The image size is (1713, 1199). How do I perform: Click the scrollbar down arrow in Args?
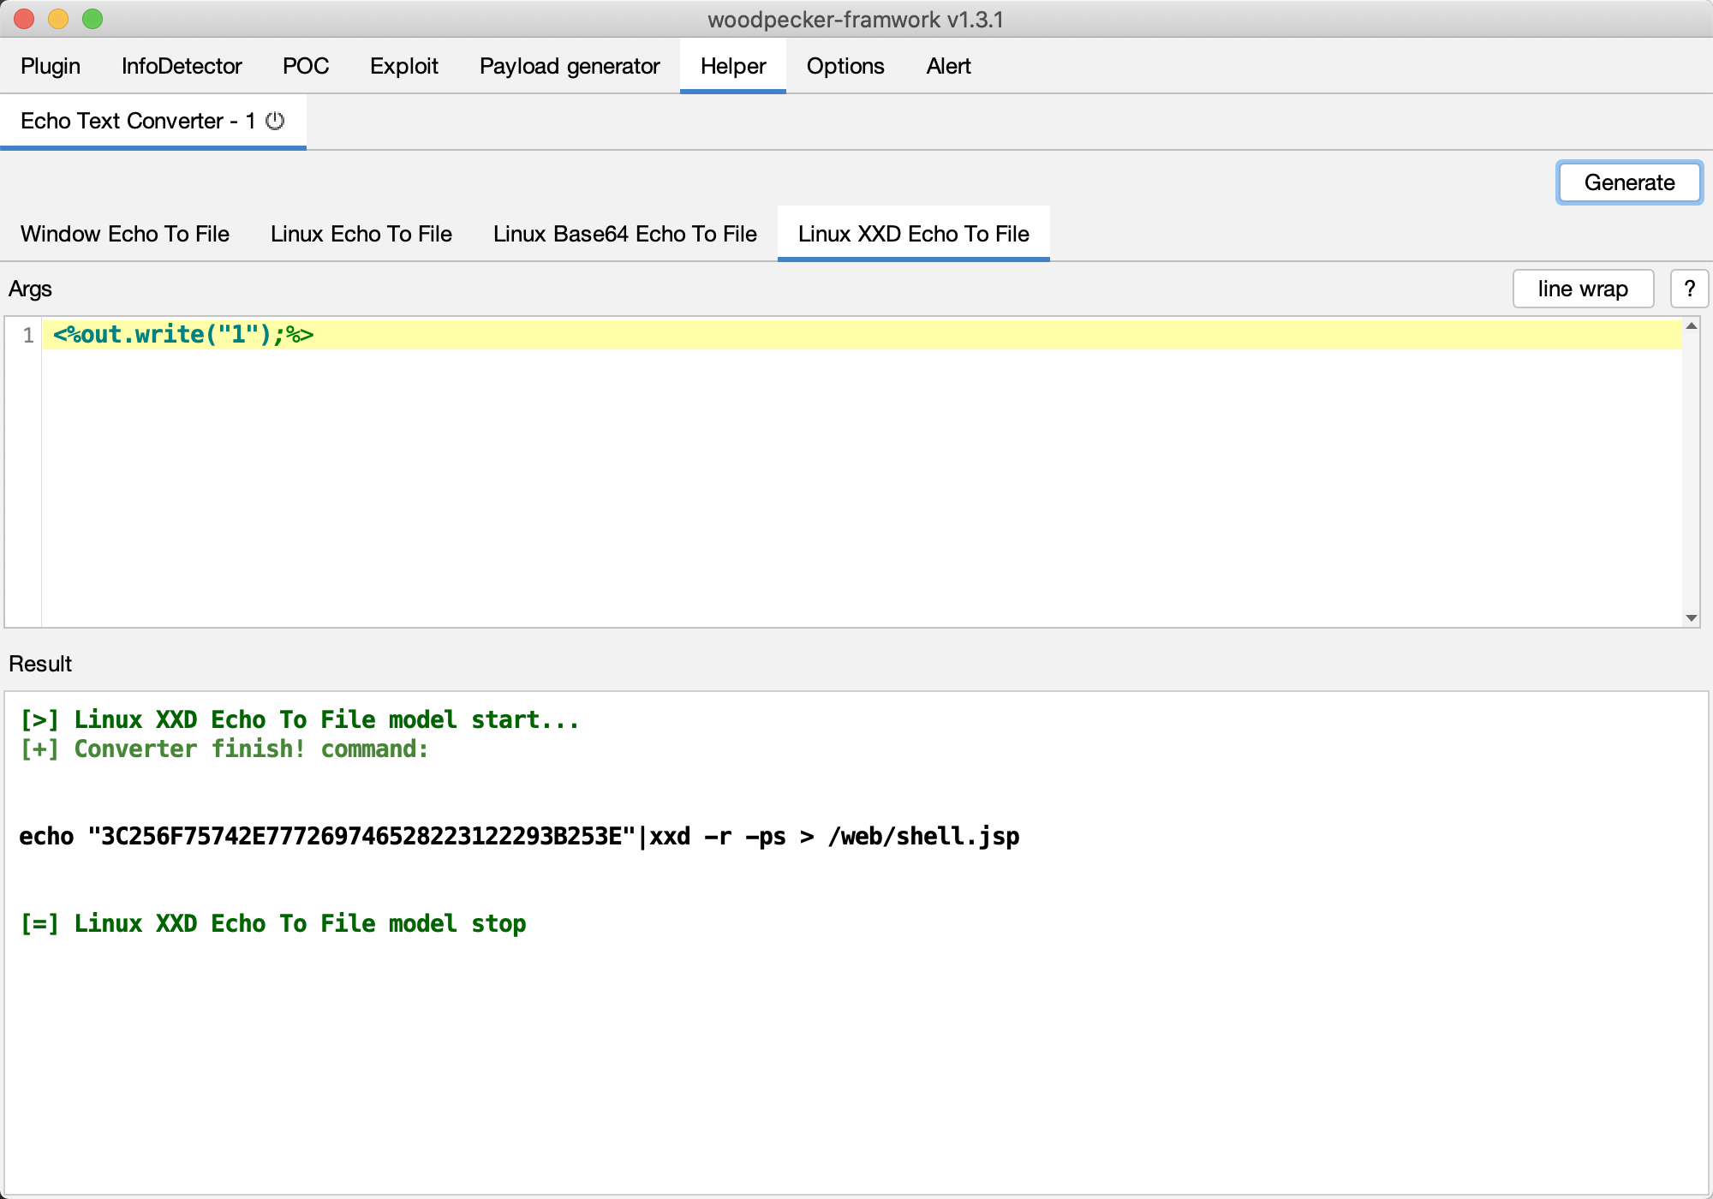point(1692,617)
